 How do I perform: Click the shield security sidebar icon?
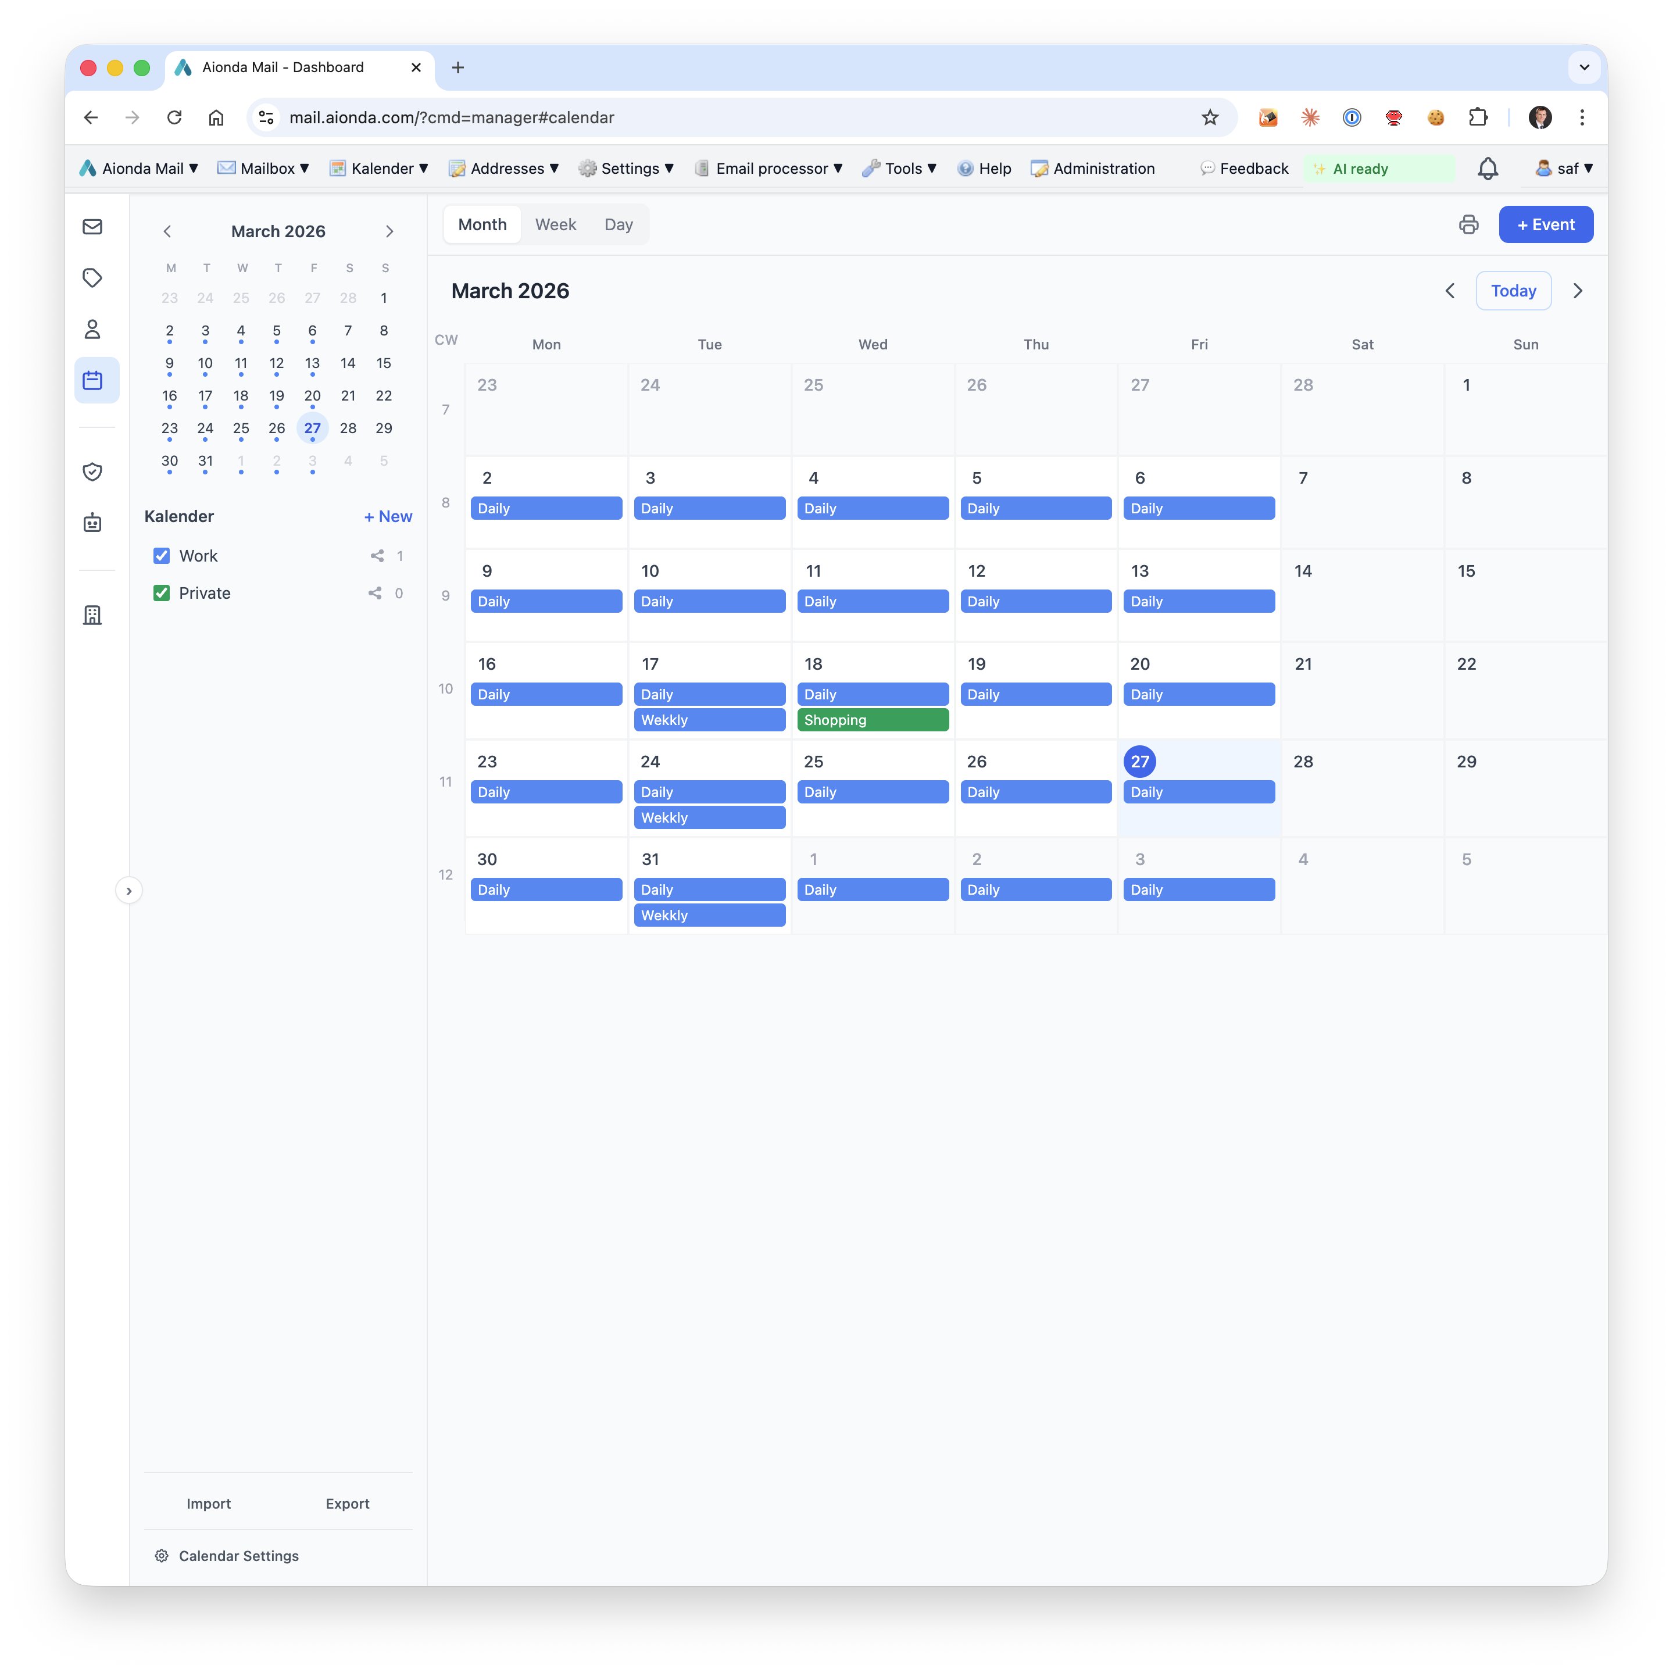pos(92,472)
